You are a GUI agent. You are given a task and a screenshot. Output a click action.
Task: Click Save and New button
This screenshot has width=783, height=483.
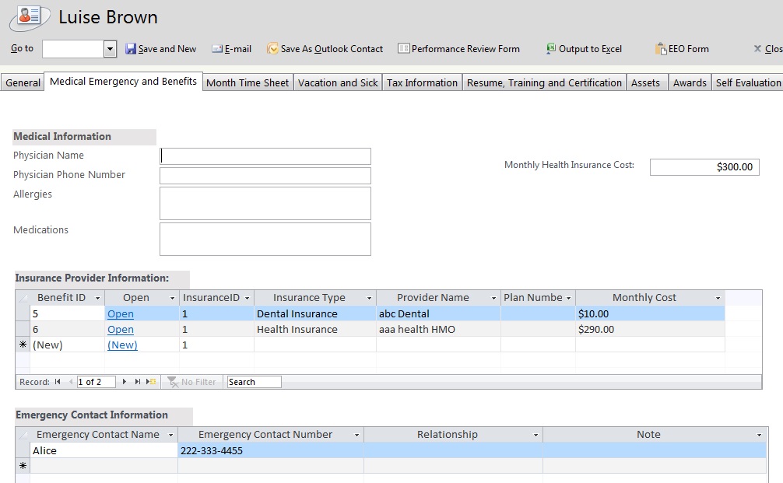(161, 48)
